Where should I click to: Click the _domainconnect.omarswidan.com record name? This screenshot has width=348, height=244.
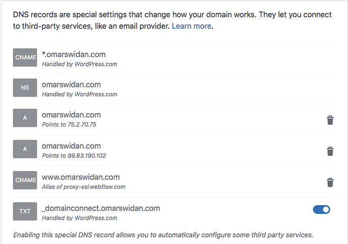pos(101,209)
